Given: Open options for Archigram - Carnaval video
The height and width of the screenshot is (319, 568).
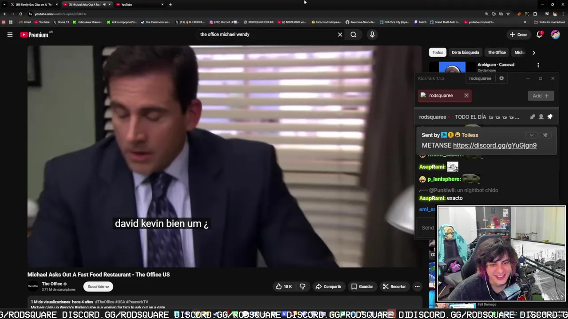Looking at the screenshot, I should (538, 65).
